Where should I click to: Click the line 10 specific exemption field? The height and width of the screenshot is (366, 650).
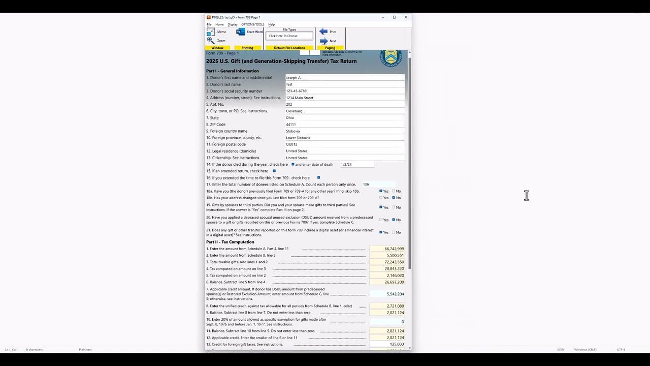(387, 322)
